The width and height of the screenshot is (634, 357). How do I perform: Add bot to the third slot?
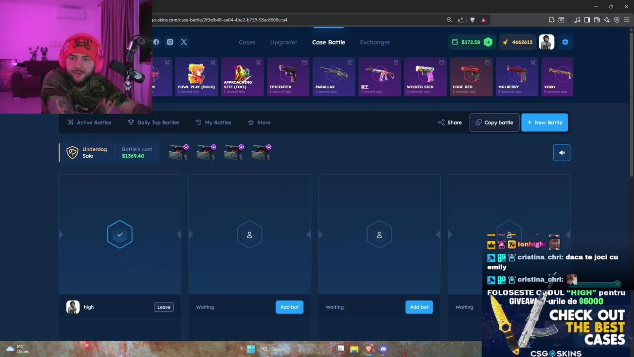tap(419, 307)
